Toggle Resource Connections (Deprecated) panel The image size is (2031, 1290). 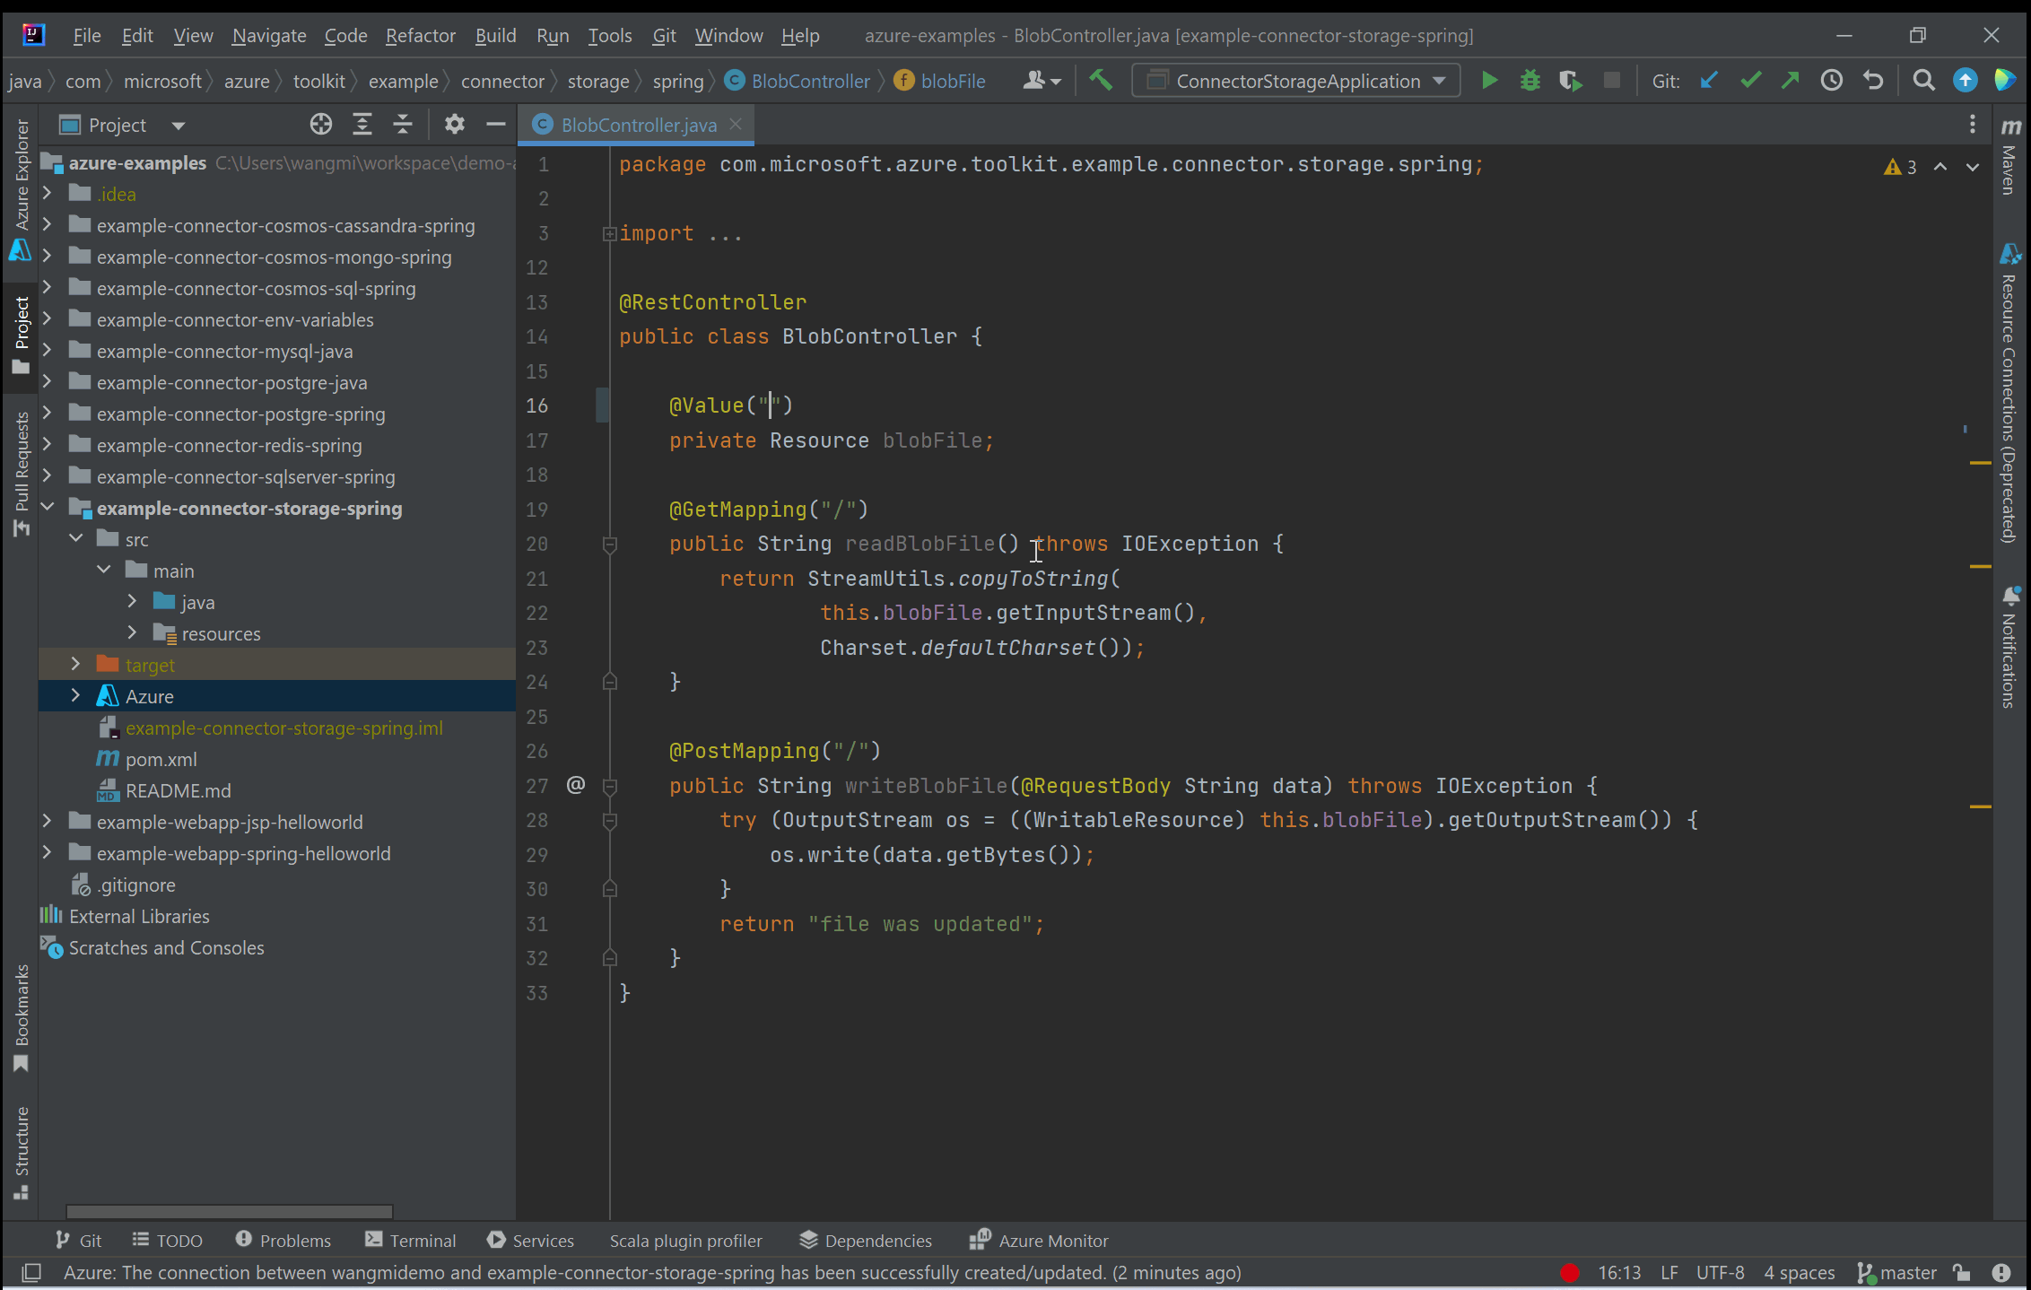coord(2010,393)
